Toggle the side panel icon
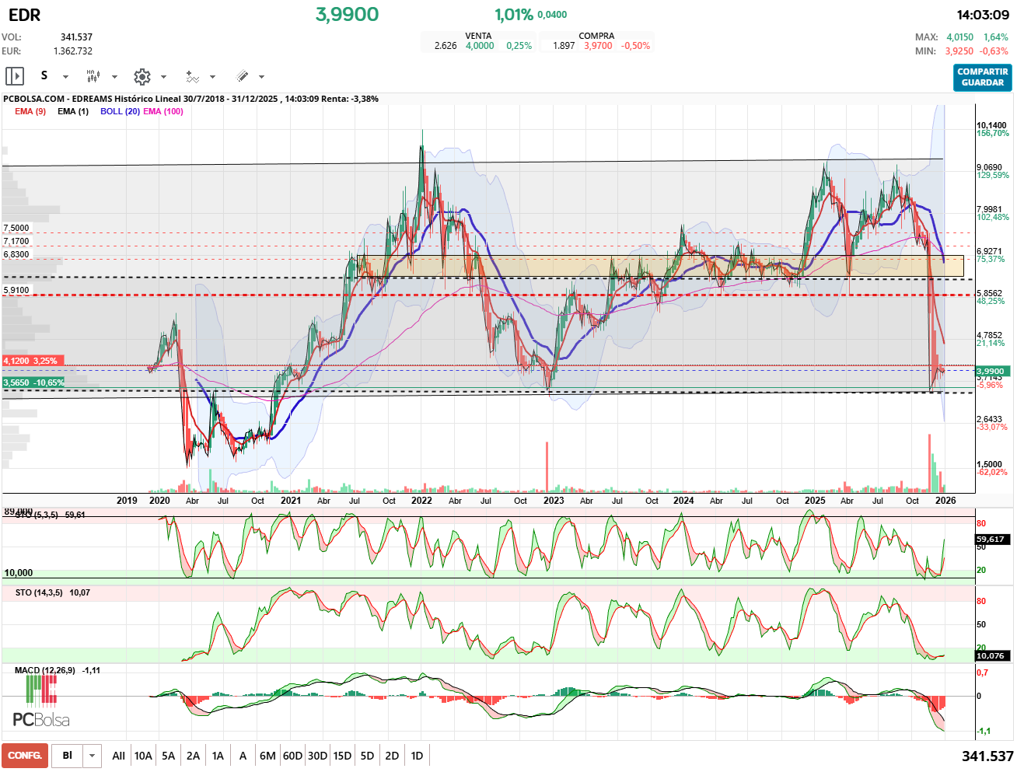Image resolution: width=1024 pixels, height=772 pixels. 15,76
